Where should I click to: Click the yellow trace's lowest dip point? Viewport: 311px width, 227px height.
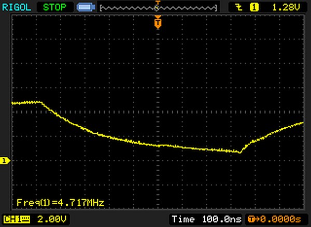(x=239, y=152)
